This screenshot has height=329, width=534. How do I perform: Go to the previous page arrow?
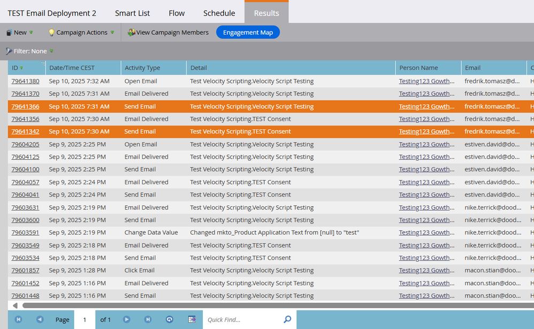point(40,319)
